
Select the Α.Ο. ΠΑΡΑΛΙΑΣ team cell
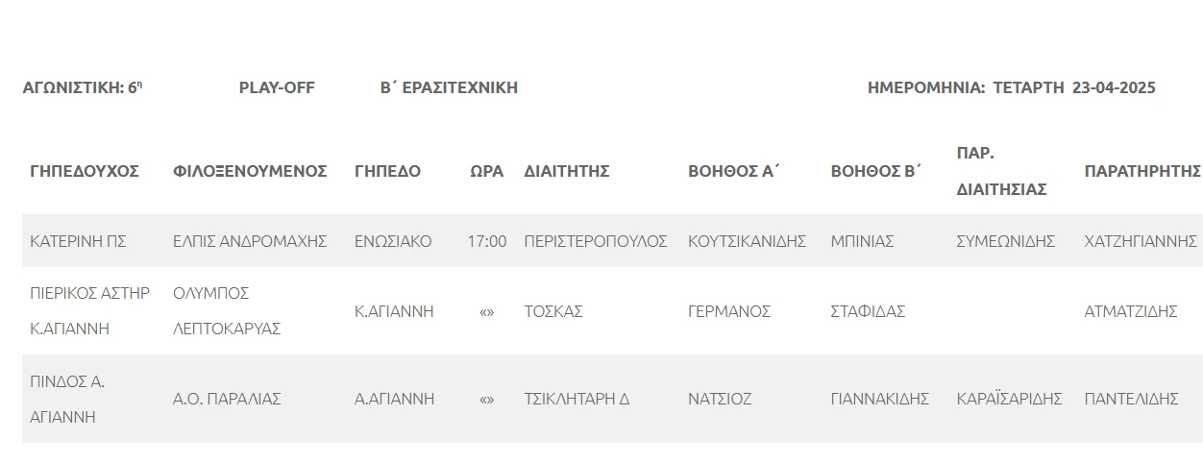pos(227,399)
